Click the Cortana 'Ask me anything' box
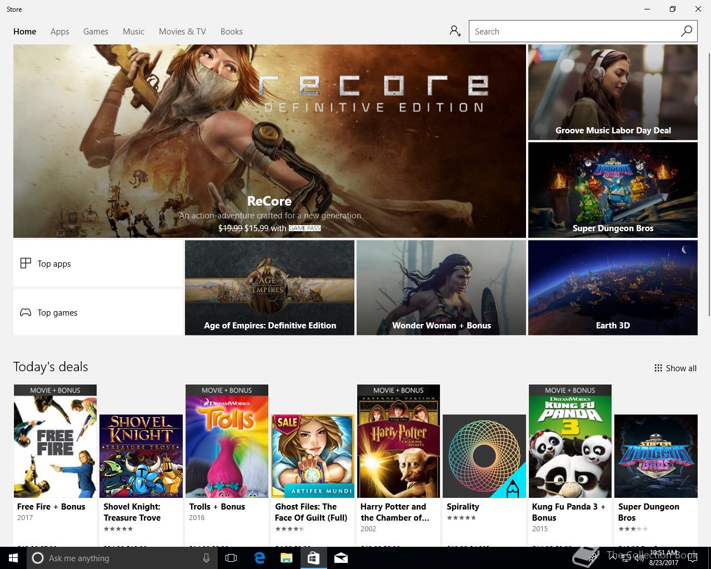The image size is (711, 569). coord(121,558)
